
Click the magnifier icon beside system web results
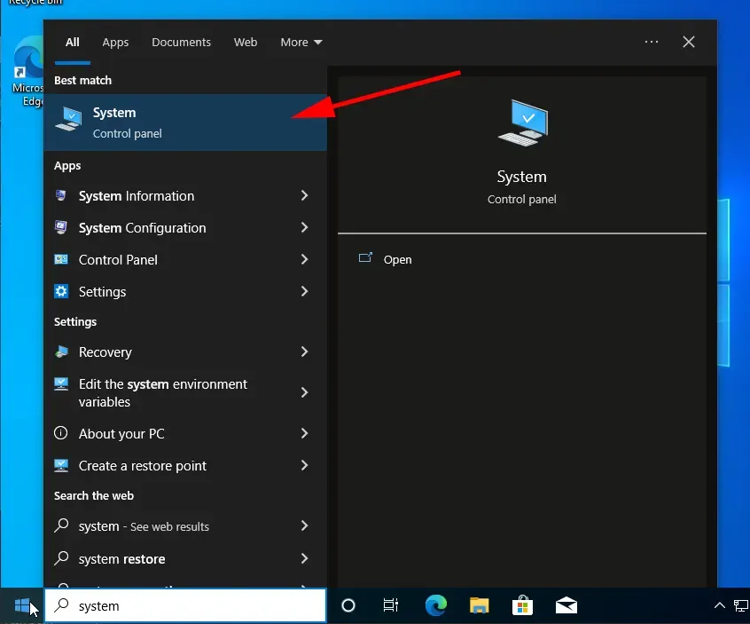coord(61,525)
